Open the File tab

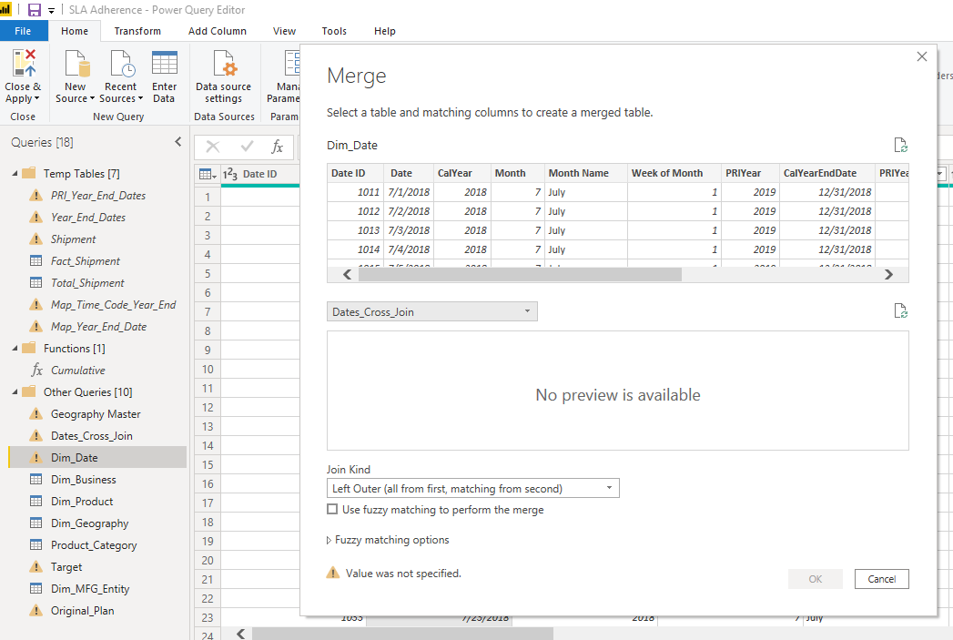(x=23, y=31)
